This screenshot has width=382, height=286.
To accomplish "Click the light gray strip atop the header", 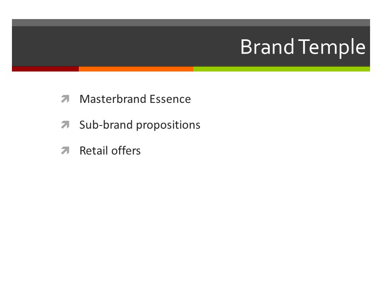I will 191,23.
